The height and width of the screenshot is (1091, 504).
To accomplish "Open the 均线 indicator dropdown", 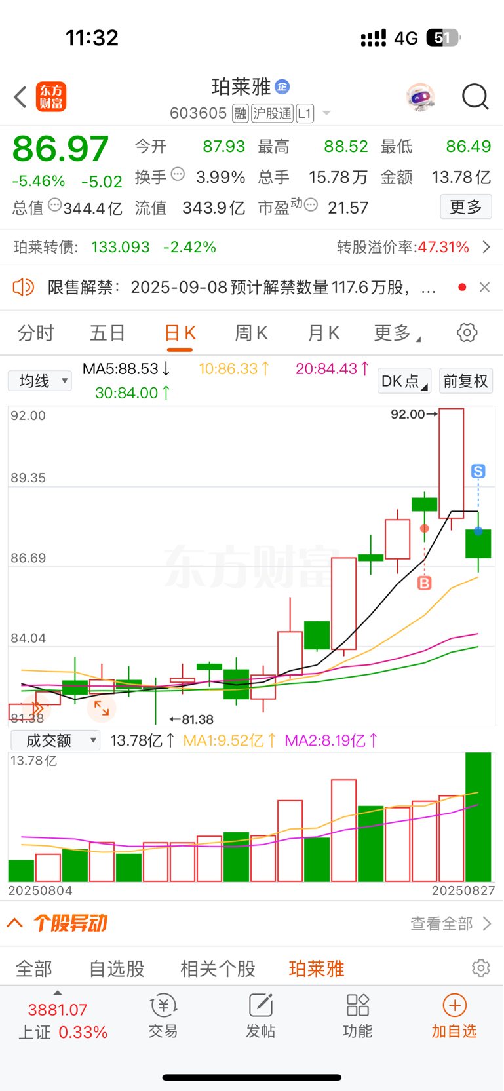I will pyautogui.click(x=39, y=381).
